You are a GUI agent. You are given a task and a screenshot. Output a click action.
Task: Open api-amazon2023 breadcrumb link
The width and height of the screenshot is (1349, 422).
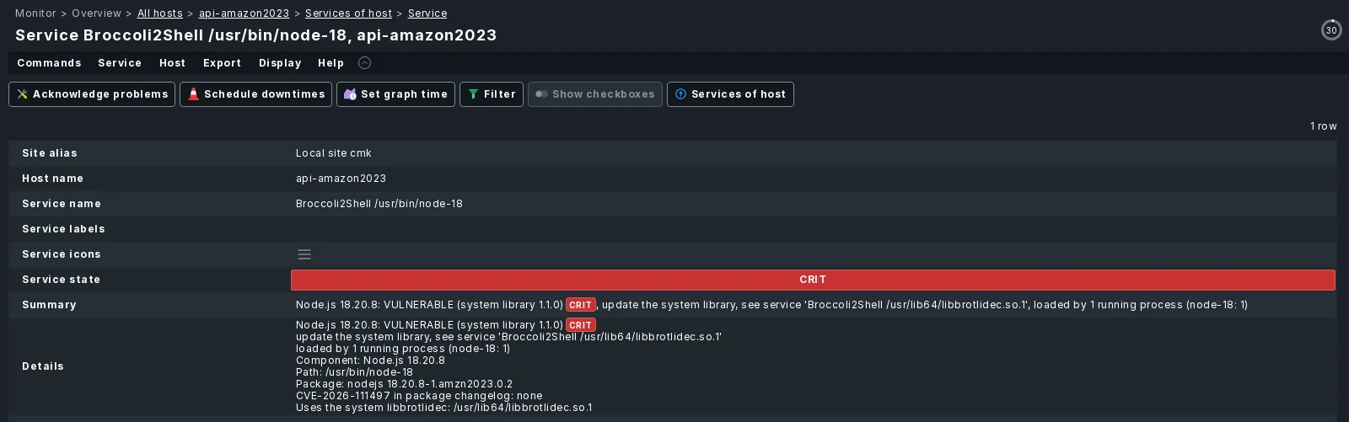point(244,13)
